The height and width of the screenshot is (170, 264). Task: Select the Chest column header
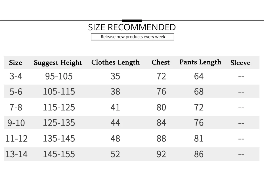coord(161,62)
